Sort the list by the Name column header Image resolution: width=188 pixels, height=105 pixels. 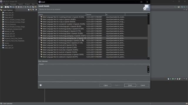[62, 15]
